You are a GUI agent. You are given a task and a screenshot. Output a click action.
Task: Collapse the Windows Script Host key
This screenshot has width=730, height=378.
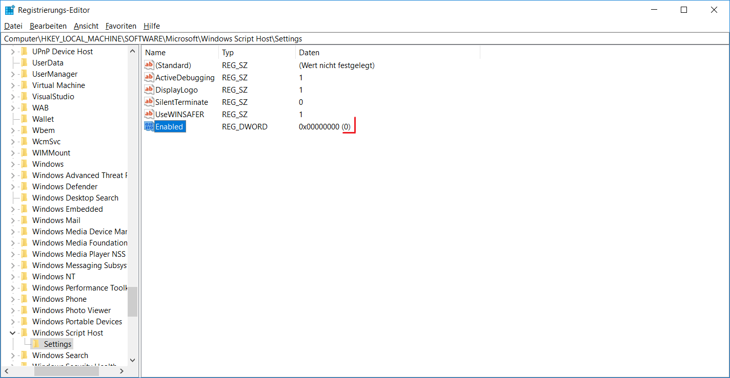[13, 332]
